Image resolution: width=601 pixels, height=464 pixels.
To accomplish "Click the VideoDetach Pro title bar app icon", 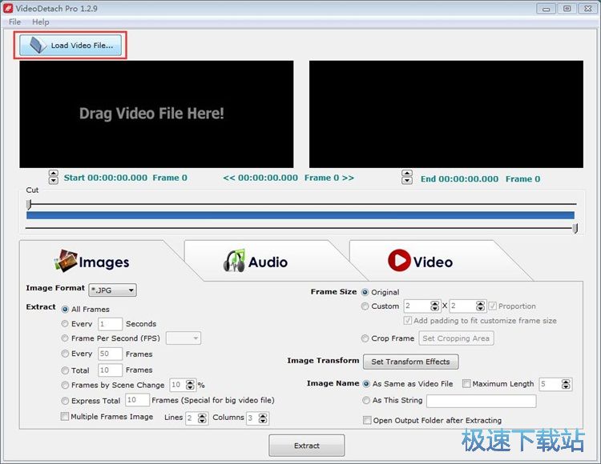I will [x=8, y=8].
